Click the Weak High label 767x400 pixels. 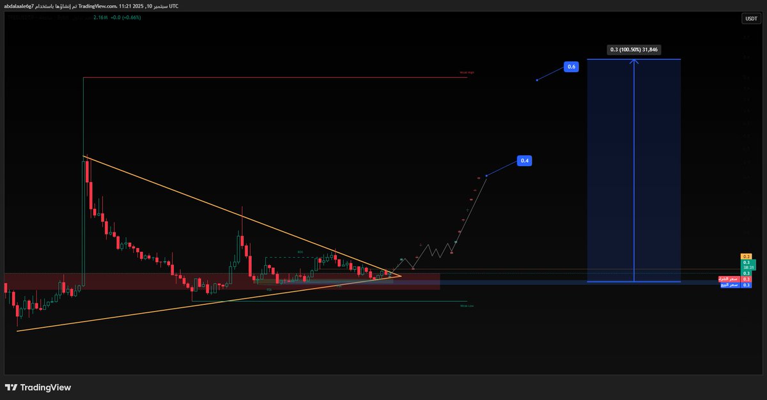(x=467, y=73)
